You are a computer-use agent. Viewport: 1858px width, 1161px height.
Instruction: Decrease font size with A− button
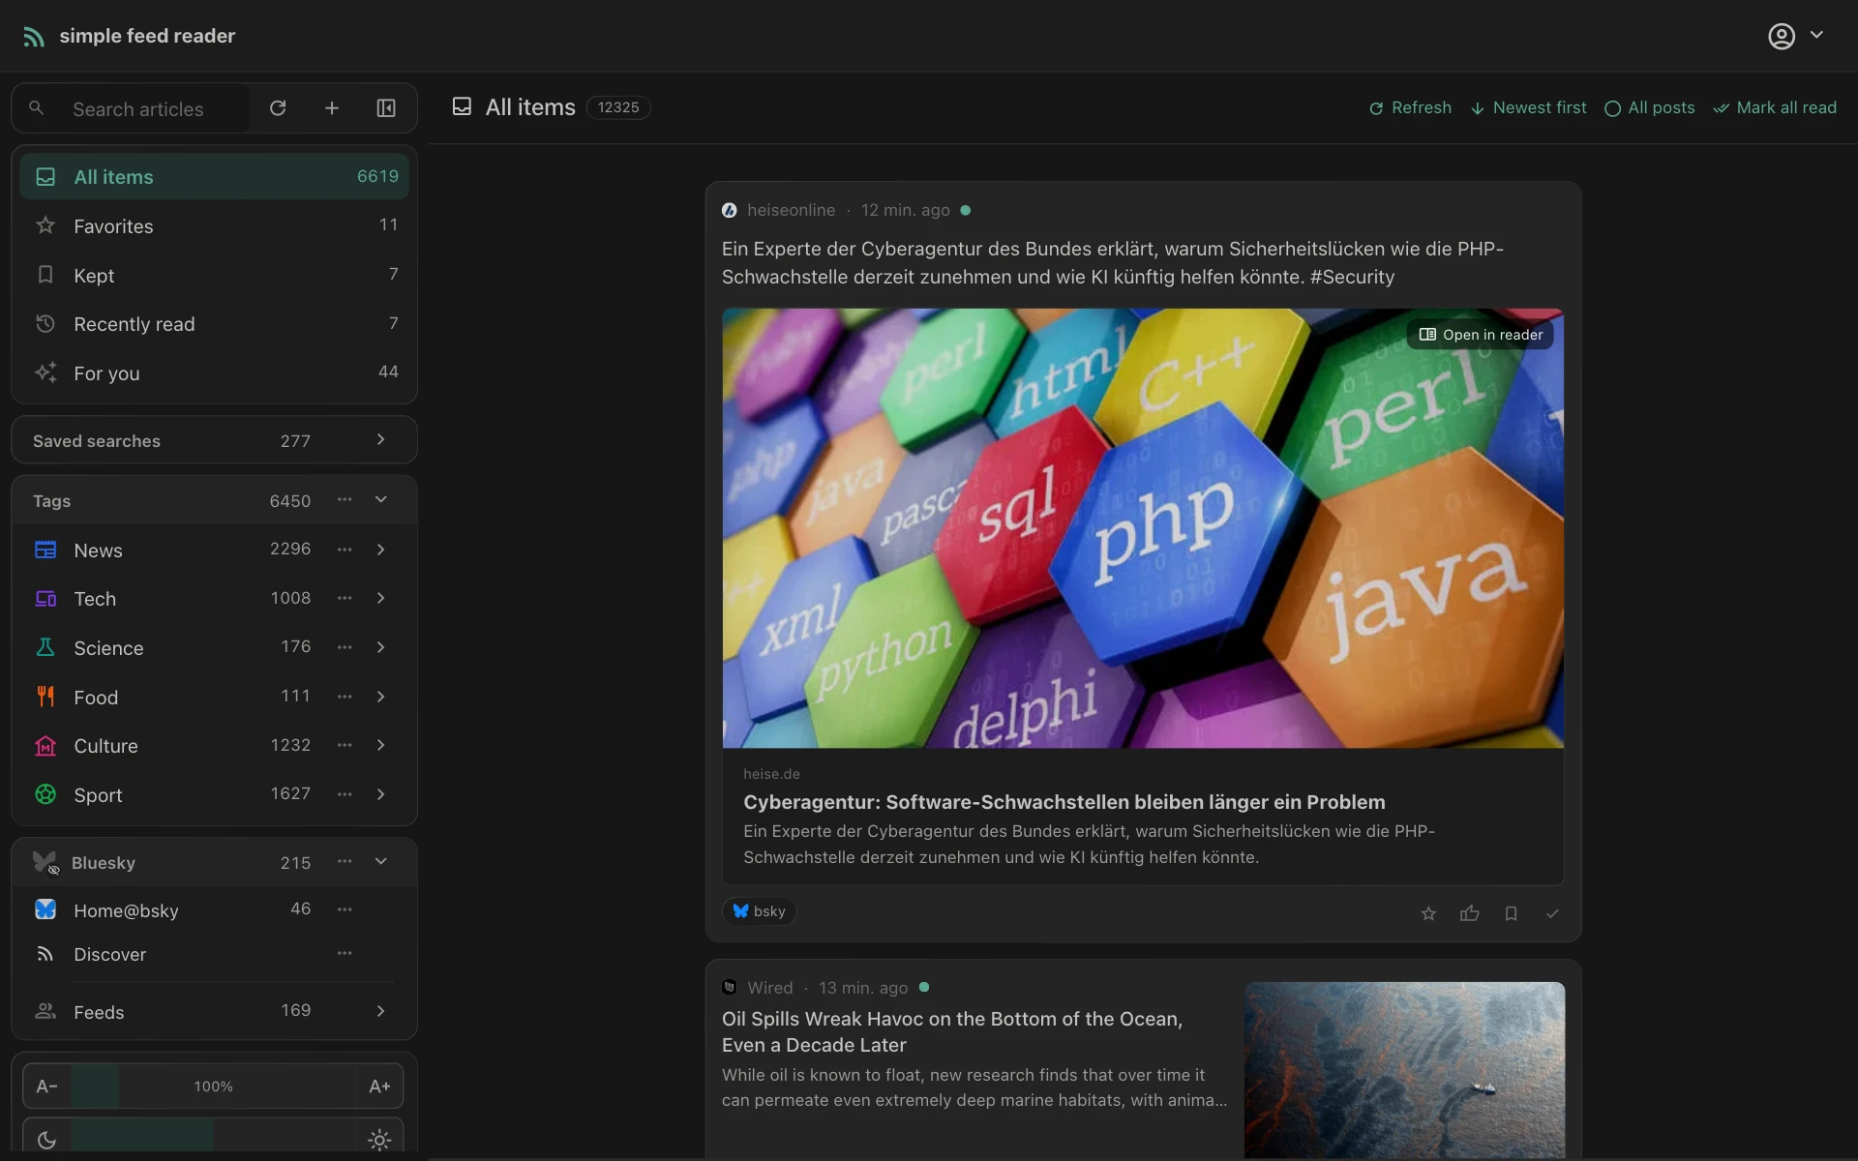point(46,1087)
